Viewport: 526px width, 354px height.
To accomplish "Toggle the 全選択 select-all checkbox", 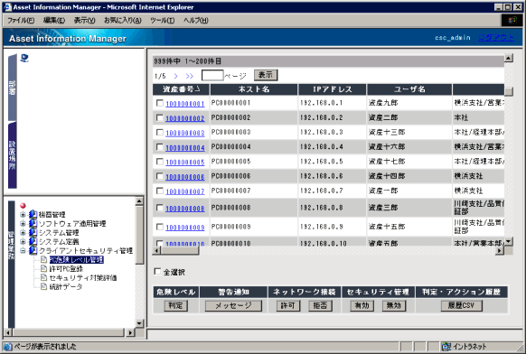I will (x=157, y=272).
